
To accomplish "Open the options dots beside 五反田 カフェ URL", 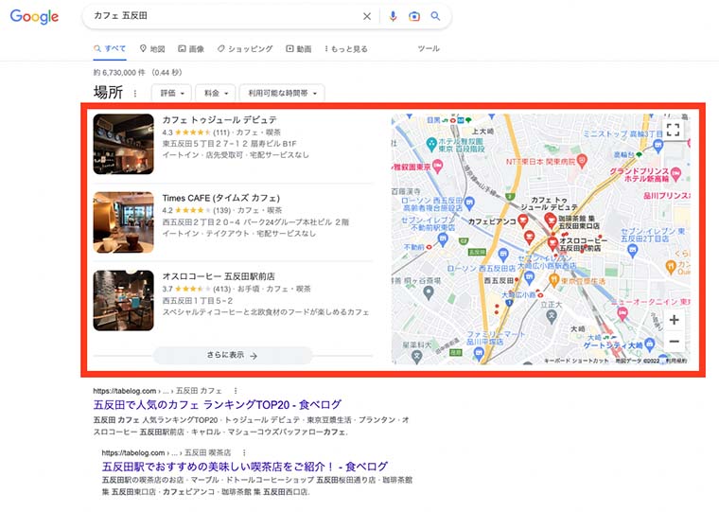I will 236,391.
